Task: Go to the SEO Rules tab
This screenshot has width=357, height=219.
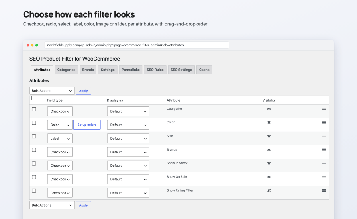Action: (155, 70)
